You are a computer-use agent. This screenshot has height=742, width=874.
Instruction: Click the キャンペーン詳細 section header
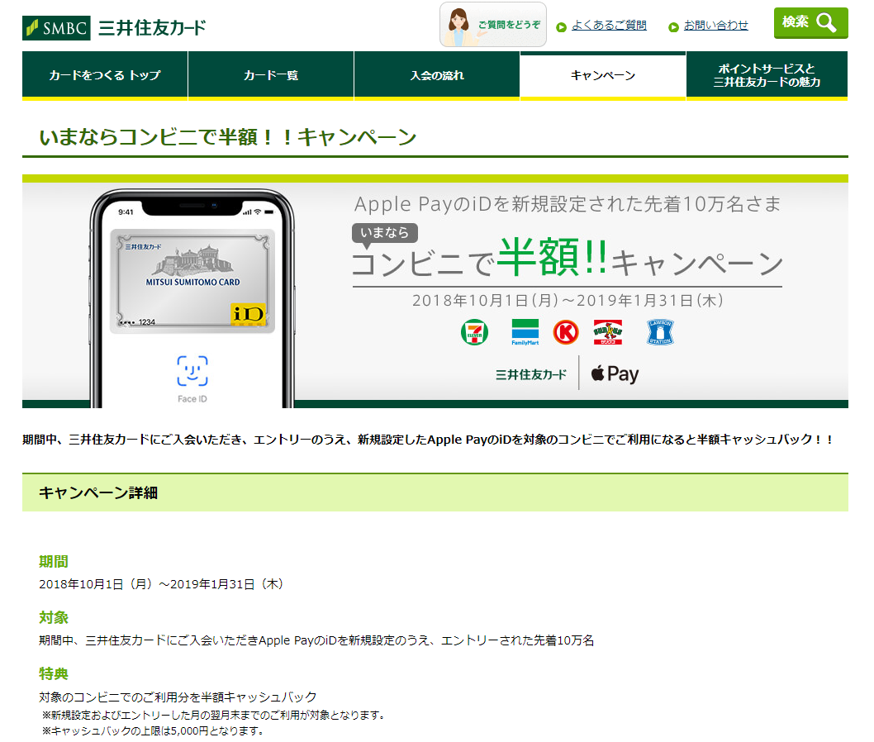(435, 492)
